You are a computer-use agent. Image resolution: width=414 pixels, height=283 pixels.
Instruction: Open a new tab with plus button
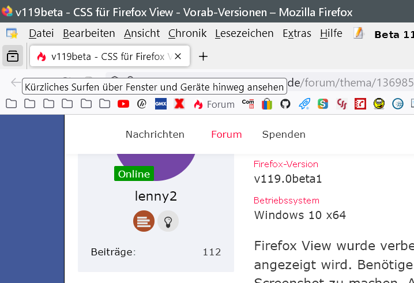click(x=203, y=56)
